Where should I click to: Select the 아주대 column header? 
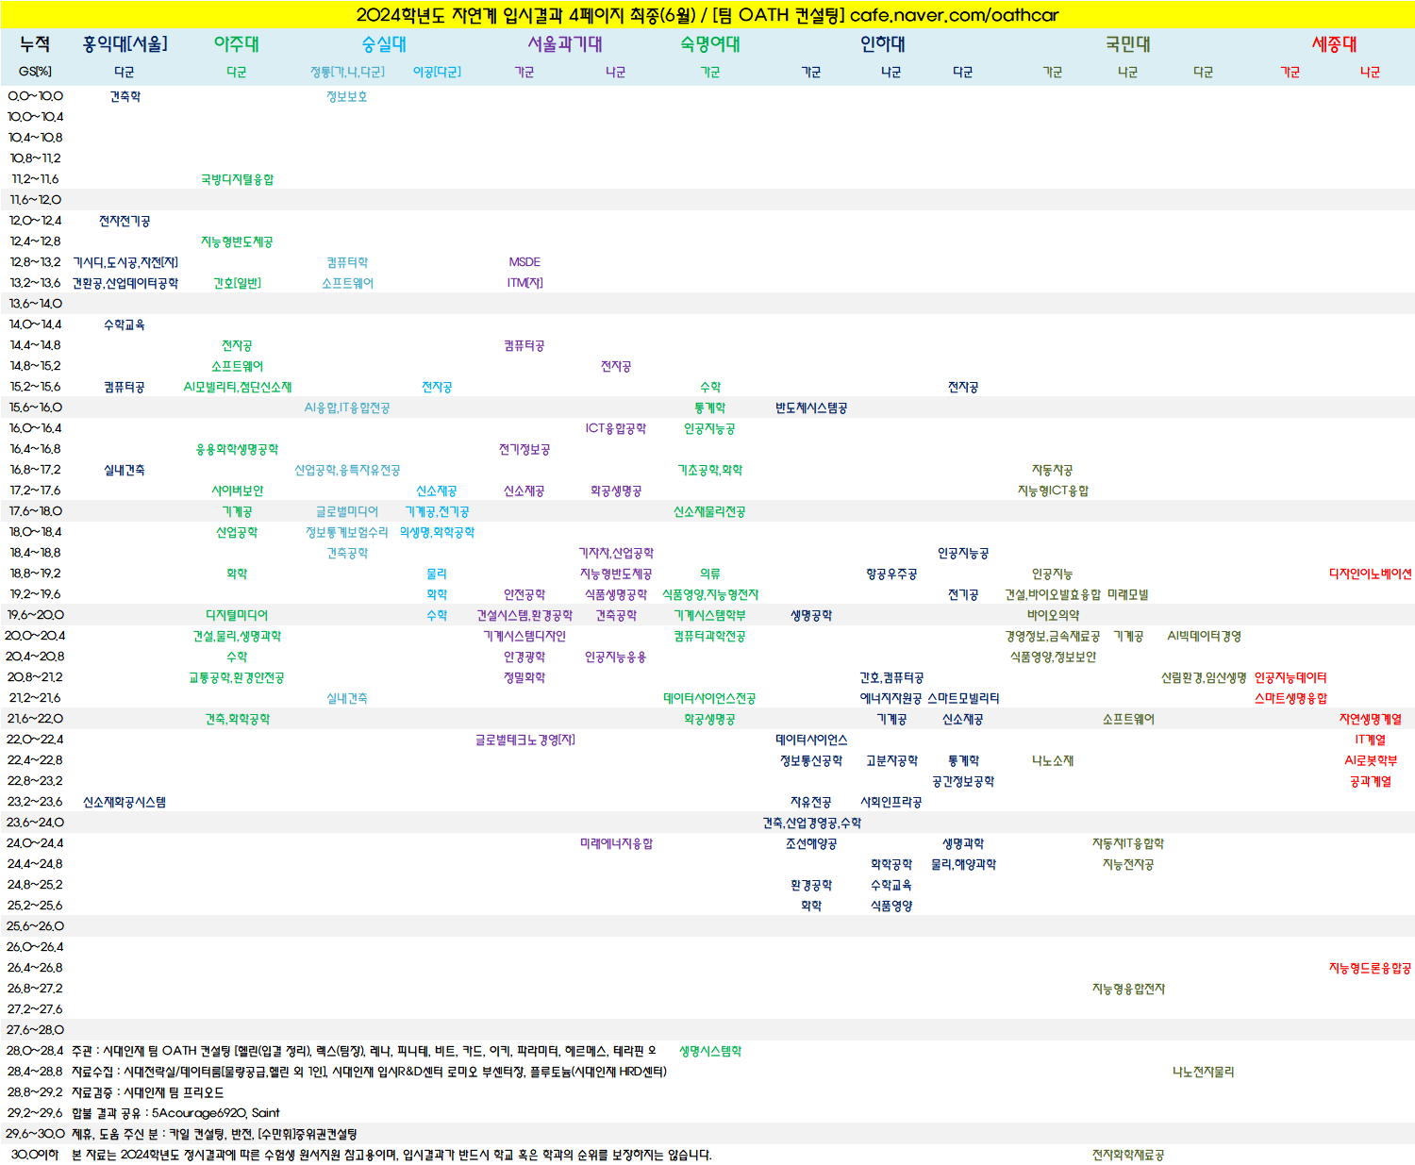237,44
